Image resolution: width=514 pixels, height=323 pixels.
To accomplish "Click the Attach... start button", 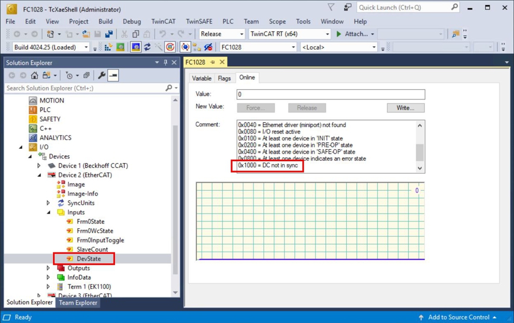I will pyautogui.click(x=355, y=34).
